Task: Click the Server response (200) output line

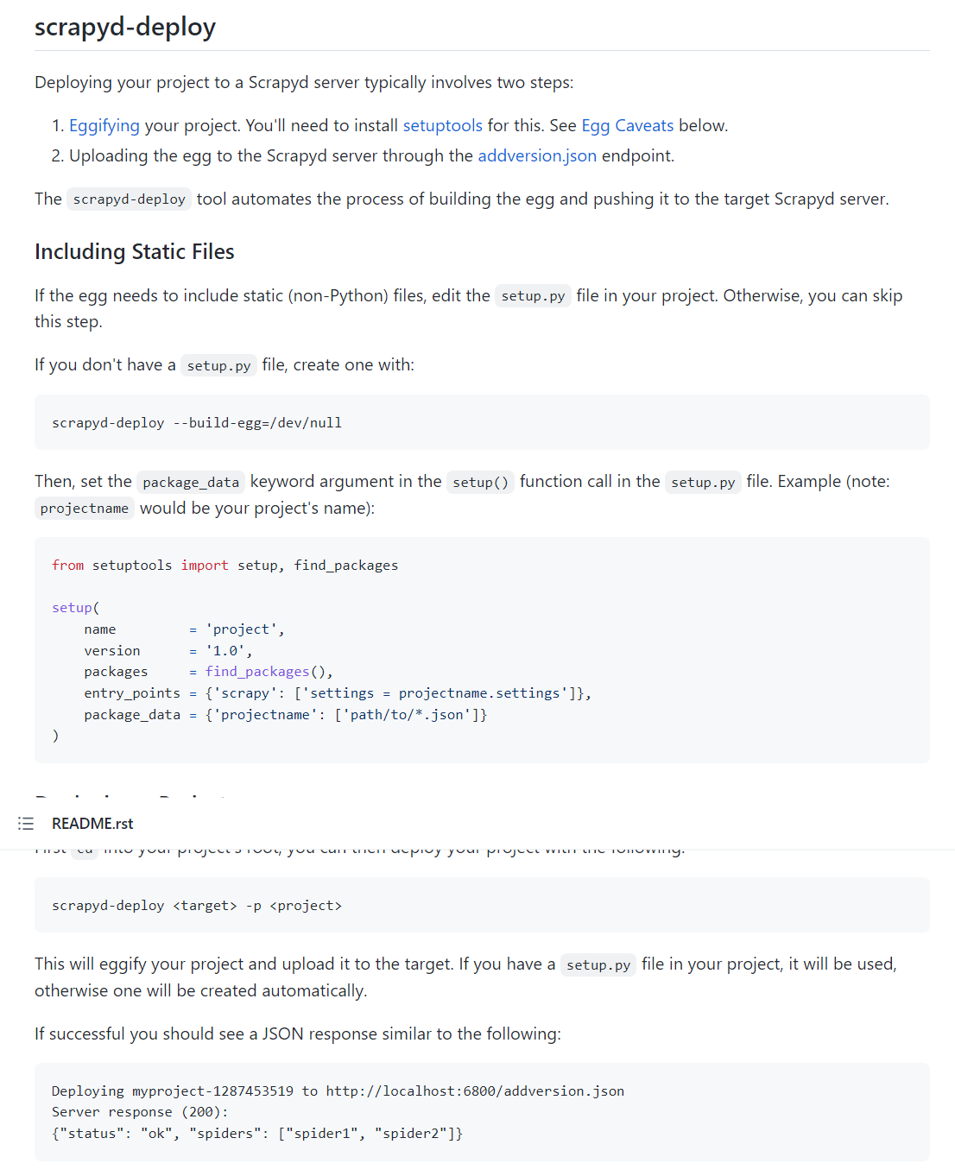Action: click(x=140, y=1112)
